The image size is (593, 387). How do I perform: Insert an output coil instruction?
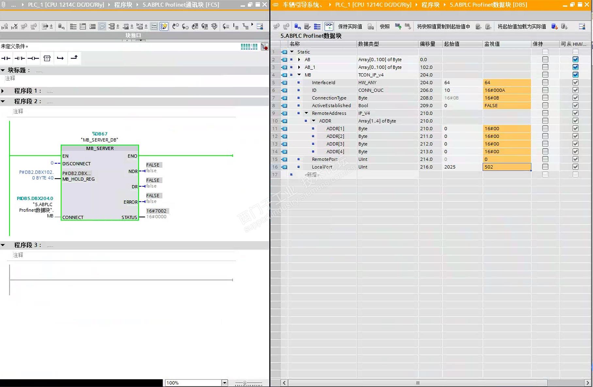[33, 58]
